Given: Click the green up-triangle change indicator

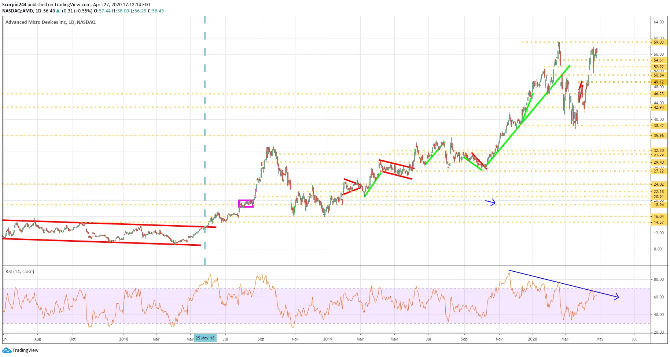Looking at the screenshot, I should pos(58,11).
